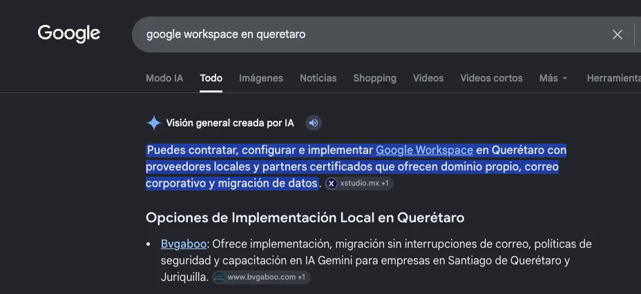Image resolution: width=641 pixels, height=294 pixels.
Task: Expand the Más dropdown
Action: pyautogui.click(x=553, y=78)
